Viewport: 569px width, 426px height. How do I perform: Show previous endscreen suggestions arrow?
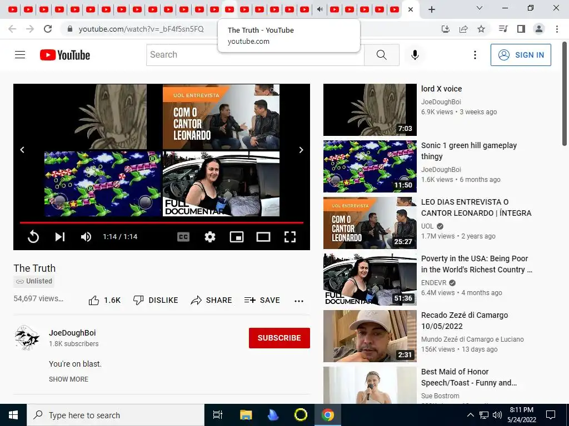point(22,150)
